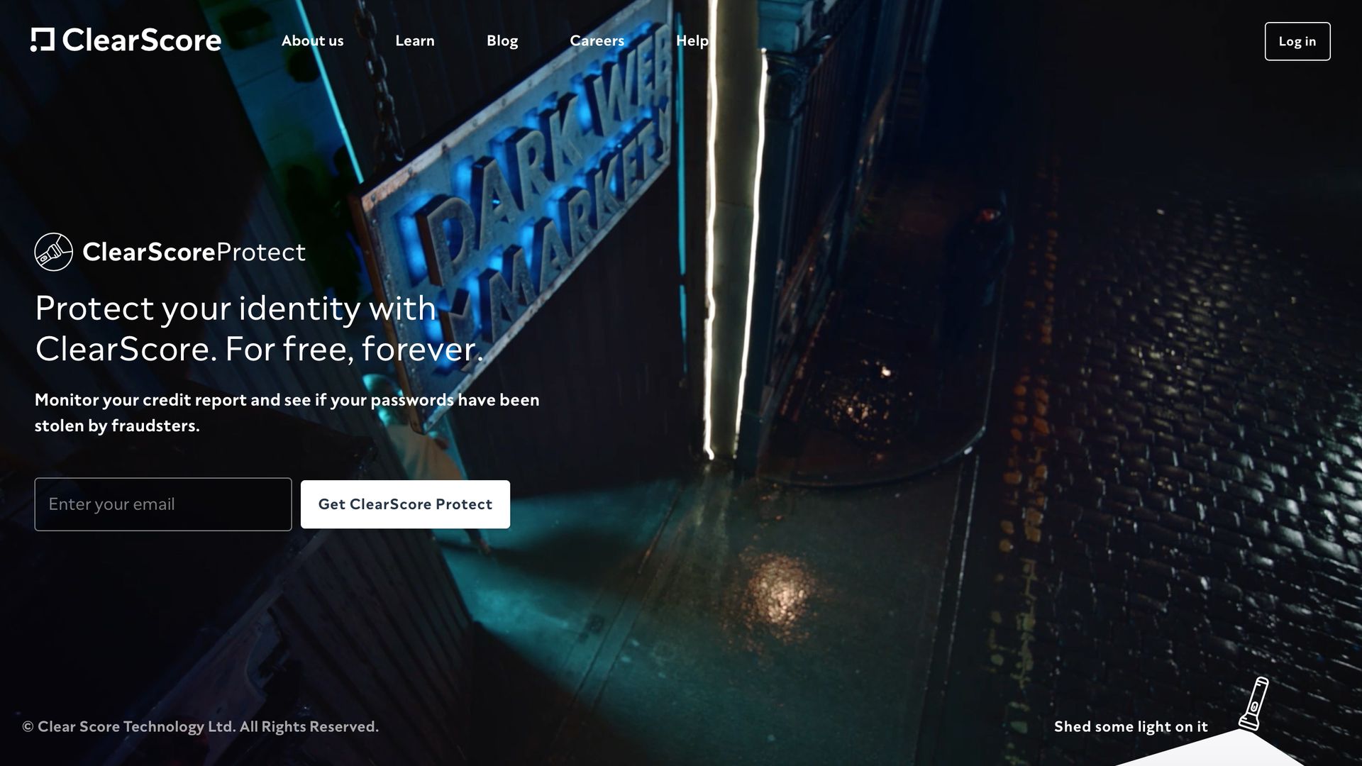The height and width of the screenshot is (766, 1362).
Task: Open the ClearScoreProtect branding badge
Action: pyautogui.click(x=170, y=252)
